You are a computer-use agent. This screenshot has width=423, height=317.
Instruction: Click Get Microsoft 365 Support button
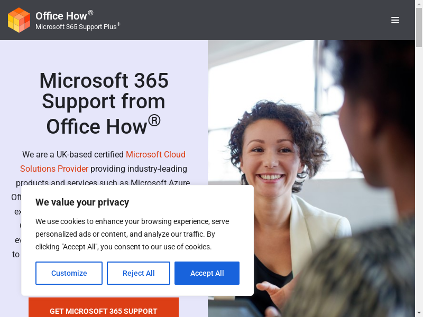point(104,307)
